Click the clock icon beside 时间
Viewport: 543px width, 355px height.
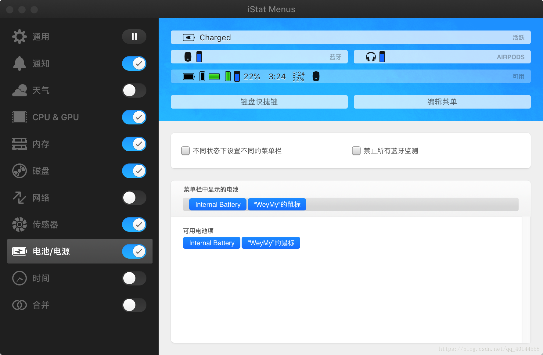(x=20, y=278)
